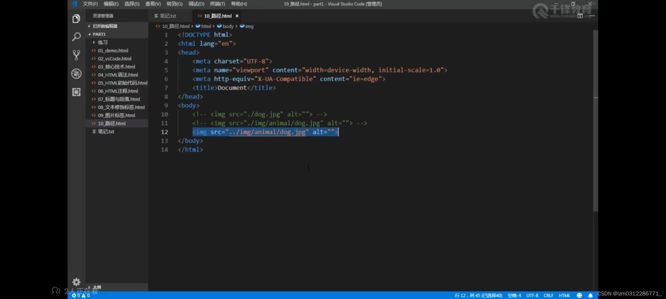Click the img breadcrumb segment

tap(247, 26)
